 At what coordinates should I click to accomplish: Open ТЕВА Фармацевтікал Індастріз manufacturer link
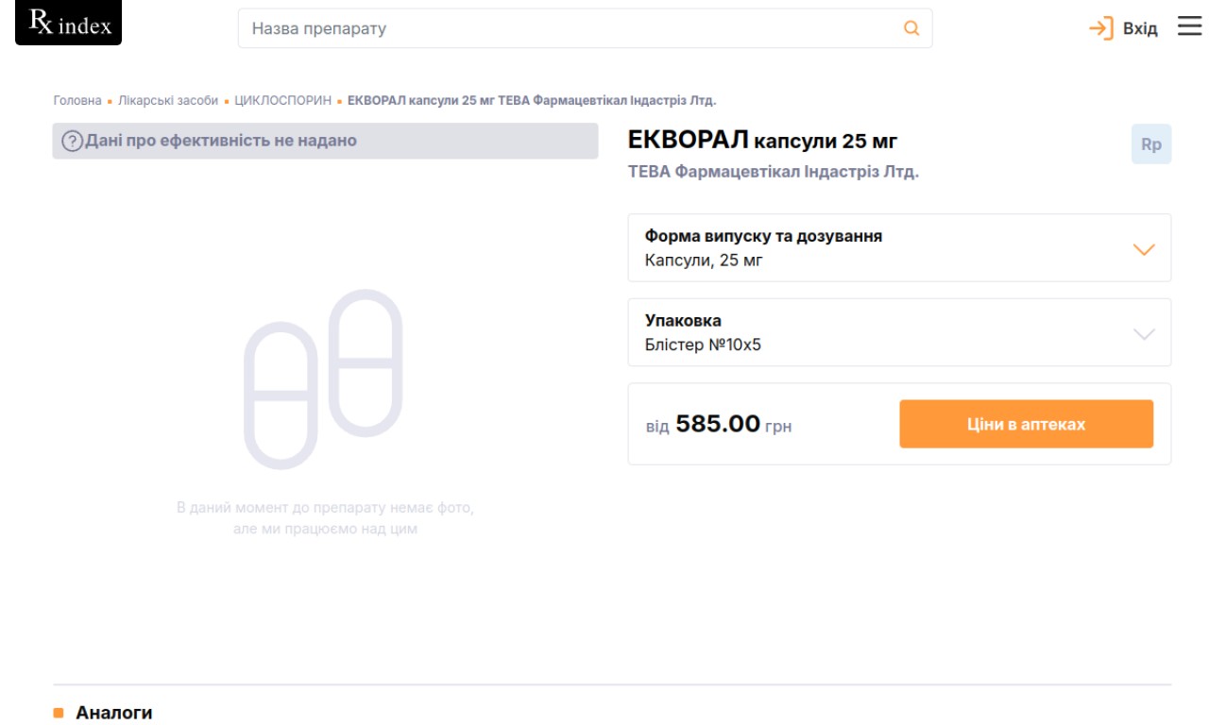coord(773,172)
